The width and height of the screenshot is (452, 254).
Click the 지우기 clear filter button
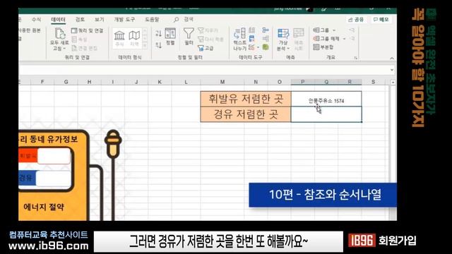click(208, 30)
